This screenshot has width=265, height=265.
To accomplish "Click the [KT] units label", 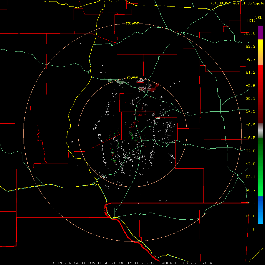I will (251, 20).
